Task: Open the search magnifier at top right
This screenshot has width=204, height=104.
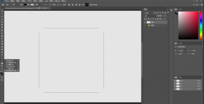Action: [194, 5]
